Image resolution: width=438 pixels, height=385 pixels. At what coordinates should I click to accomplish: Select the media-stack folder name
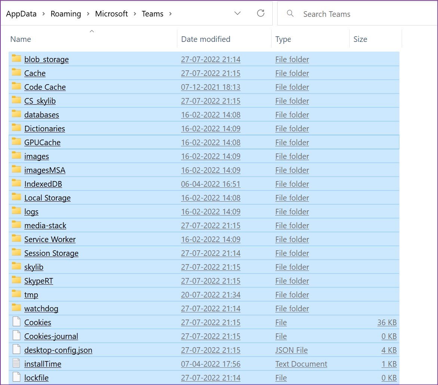click(x=45, y=226)
